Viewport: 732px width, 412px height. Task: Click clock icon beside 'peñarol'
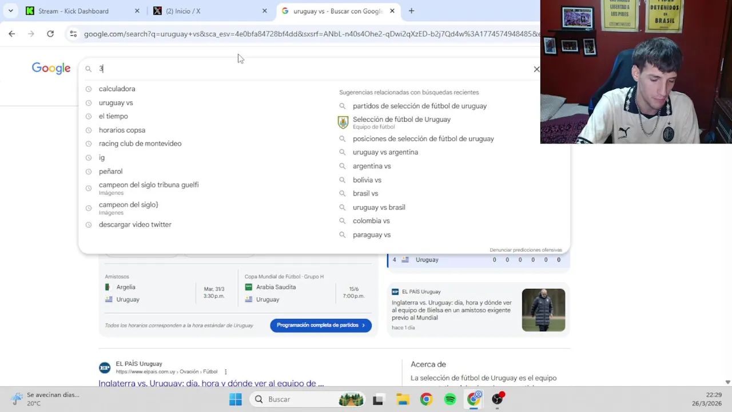[89, 171]
